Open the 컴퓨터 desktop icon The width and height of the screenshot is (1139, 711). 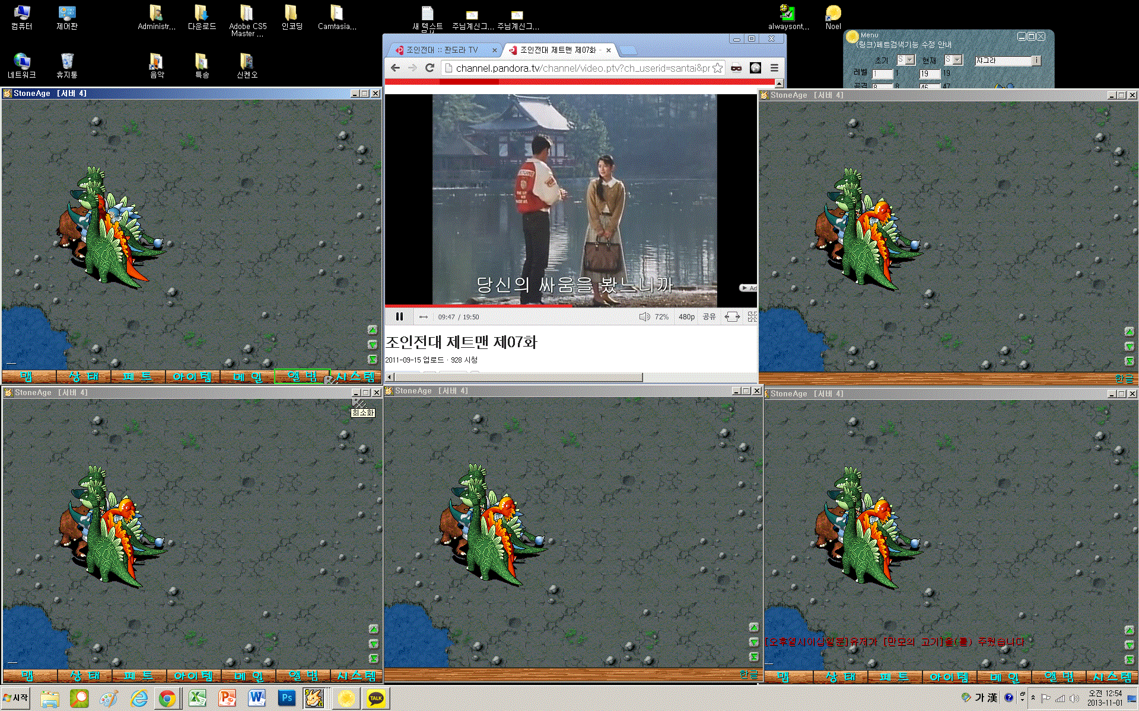(x=21, y=18)
